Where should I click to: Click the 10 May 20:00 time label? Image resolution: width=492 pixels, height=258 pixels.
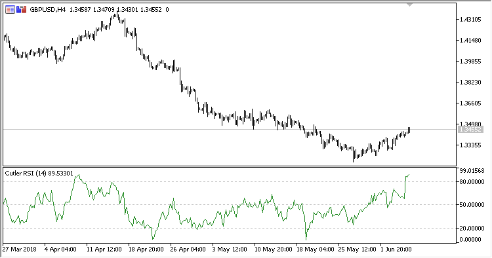point(273,249)
